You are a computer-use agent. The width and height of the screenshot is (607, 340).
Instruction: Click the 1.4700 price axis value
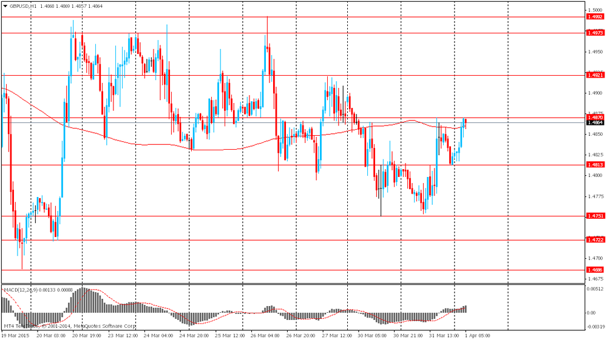pos(595,258)
